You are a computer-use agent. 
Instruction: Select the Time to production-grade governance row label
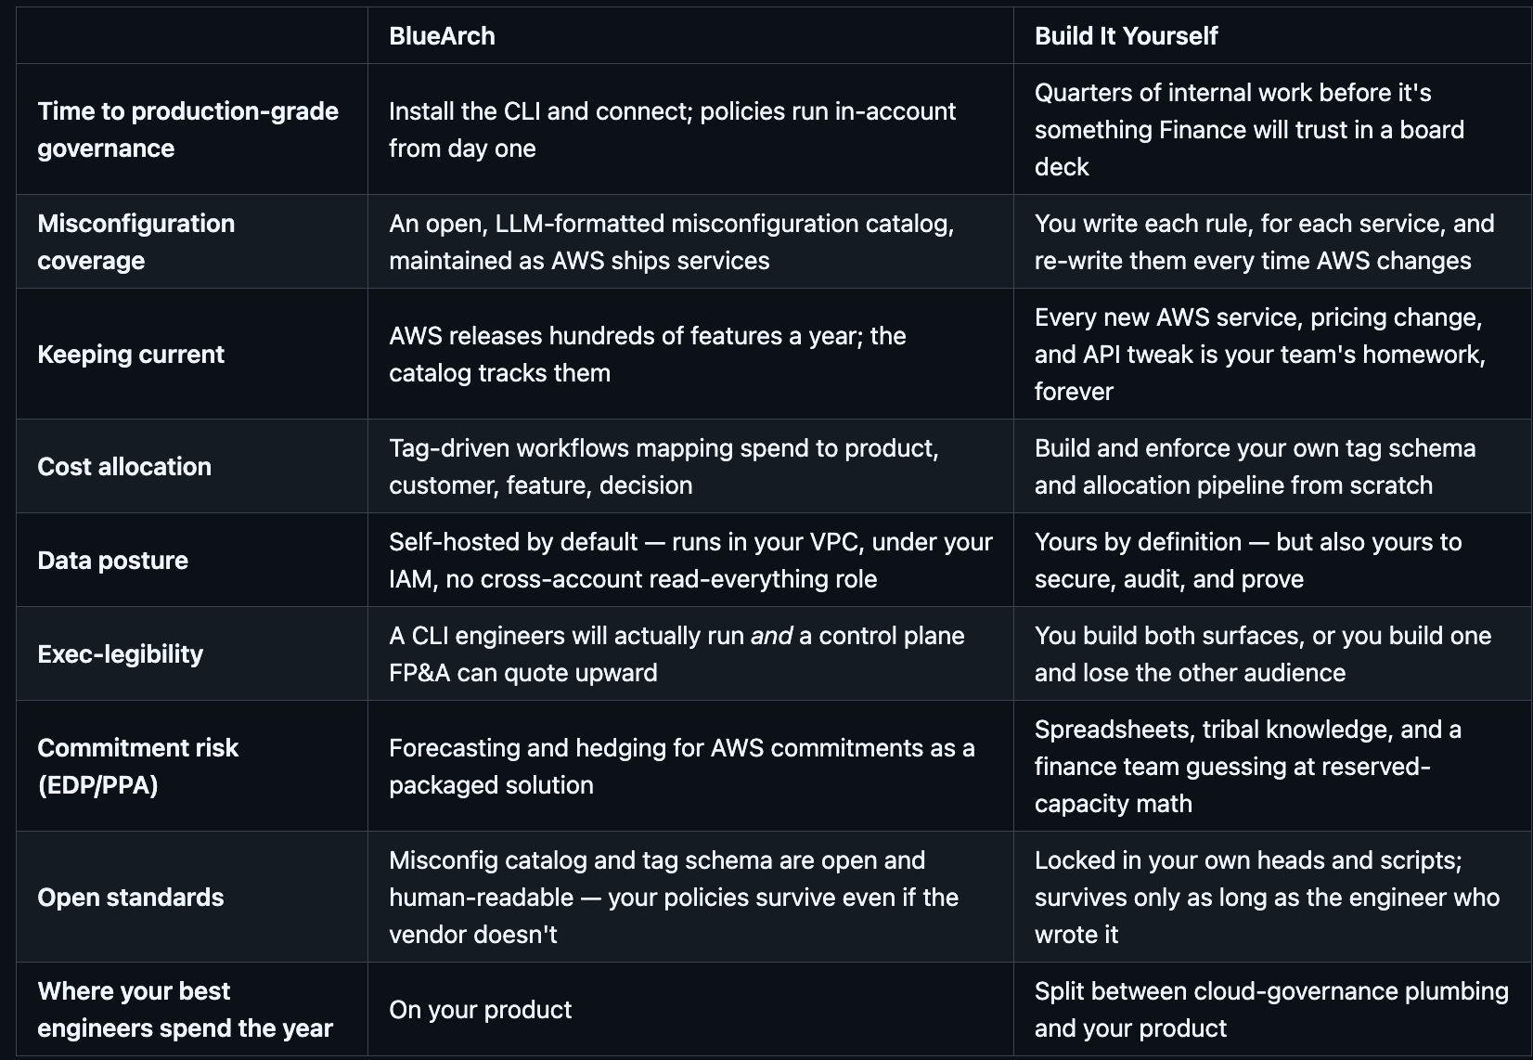point(188,129)
